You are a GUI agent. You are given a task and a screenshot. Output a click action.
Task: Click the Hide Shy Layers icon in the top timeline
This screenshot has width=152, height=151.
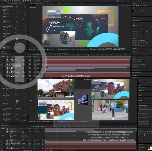pyautogui.click(x=36, y=54)
